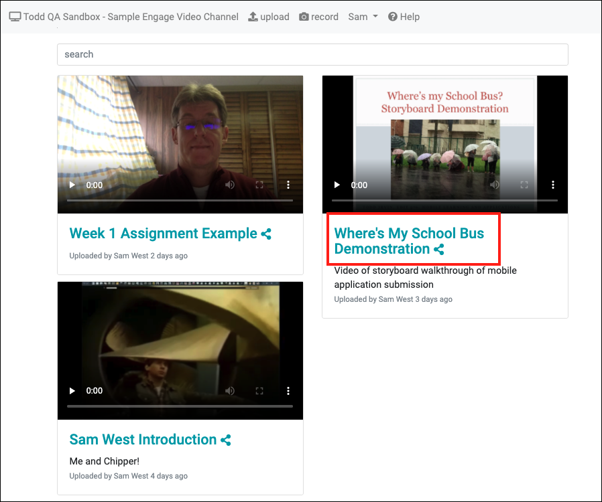Open the kebab menu on Sam West Introduction video
Screen dimensions: 602x502
pyautogui.click(x=288, y=391)
